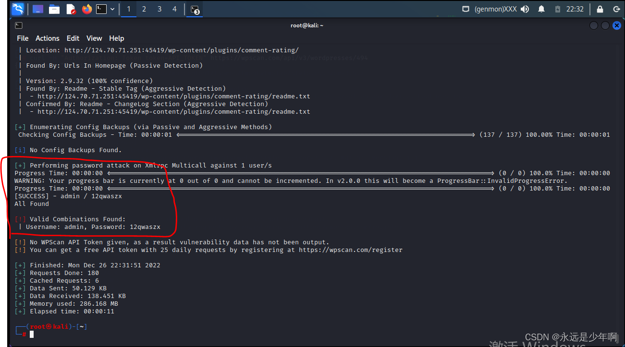Click the readme.txt URL under ChangeLog Section
This screenshot has height=347, width=625.
174,112
